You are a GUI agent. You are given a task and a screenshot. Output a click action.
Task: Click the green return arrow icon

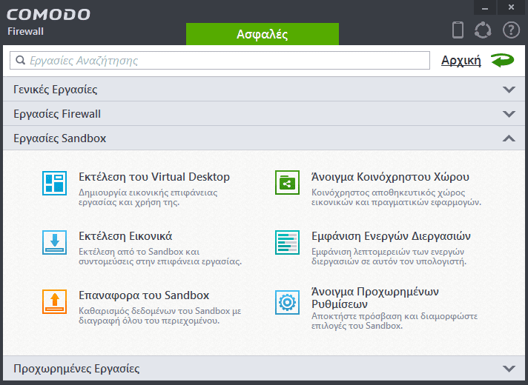(x=502, y=60)
